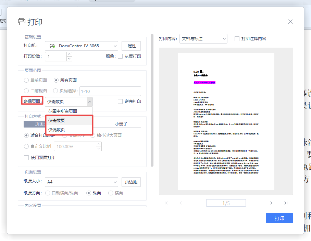Screen dimensions: 311x241
Task: Enable 灰度打印 grayscale checkbox
Action: click(x=120, y=56)
